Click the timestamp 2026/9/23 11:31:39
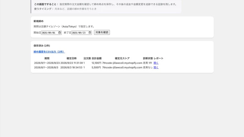The height and width of the screenshot is (137, 244). pos(72,63)
